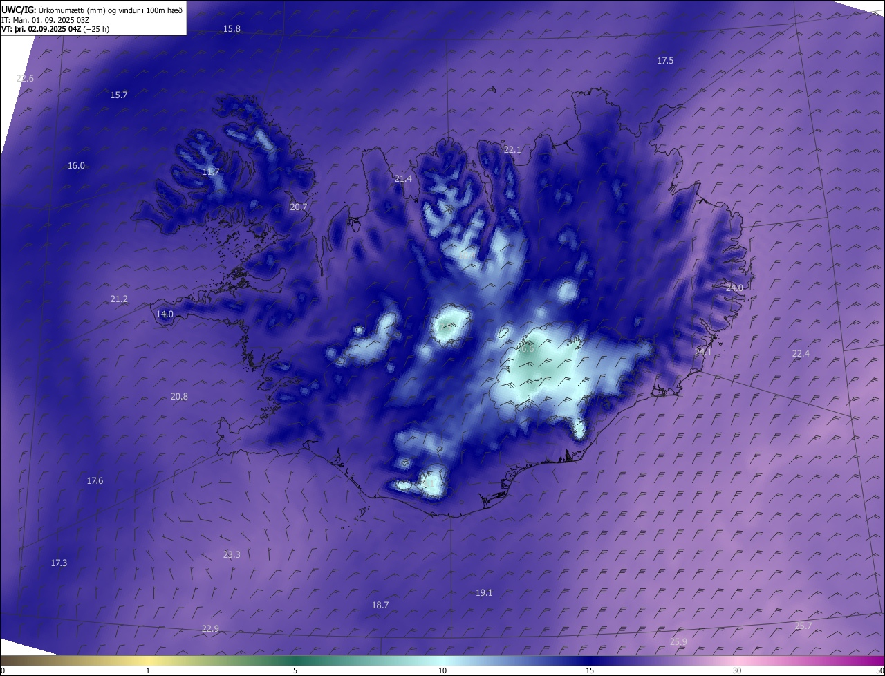Click the color scale tick label 0
885x676 pixels.
click(3, 670)
